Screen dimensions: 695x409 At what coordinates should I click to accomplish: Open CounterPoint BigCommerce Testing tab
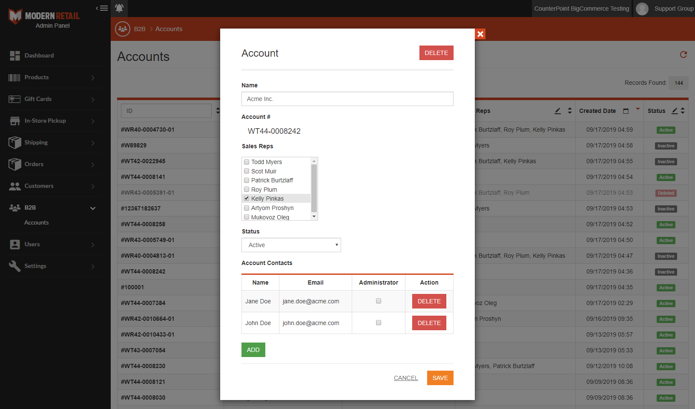pos(582,9)
